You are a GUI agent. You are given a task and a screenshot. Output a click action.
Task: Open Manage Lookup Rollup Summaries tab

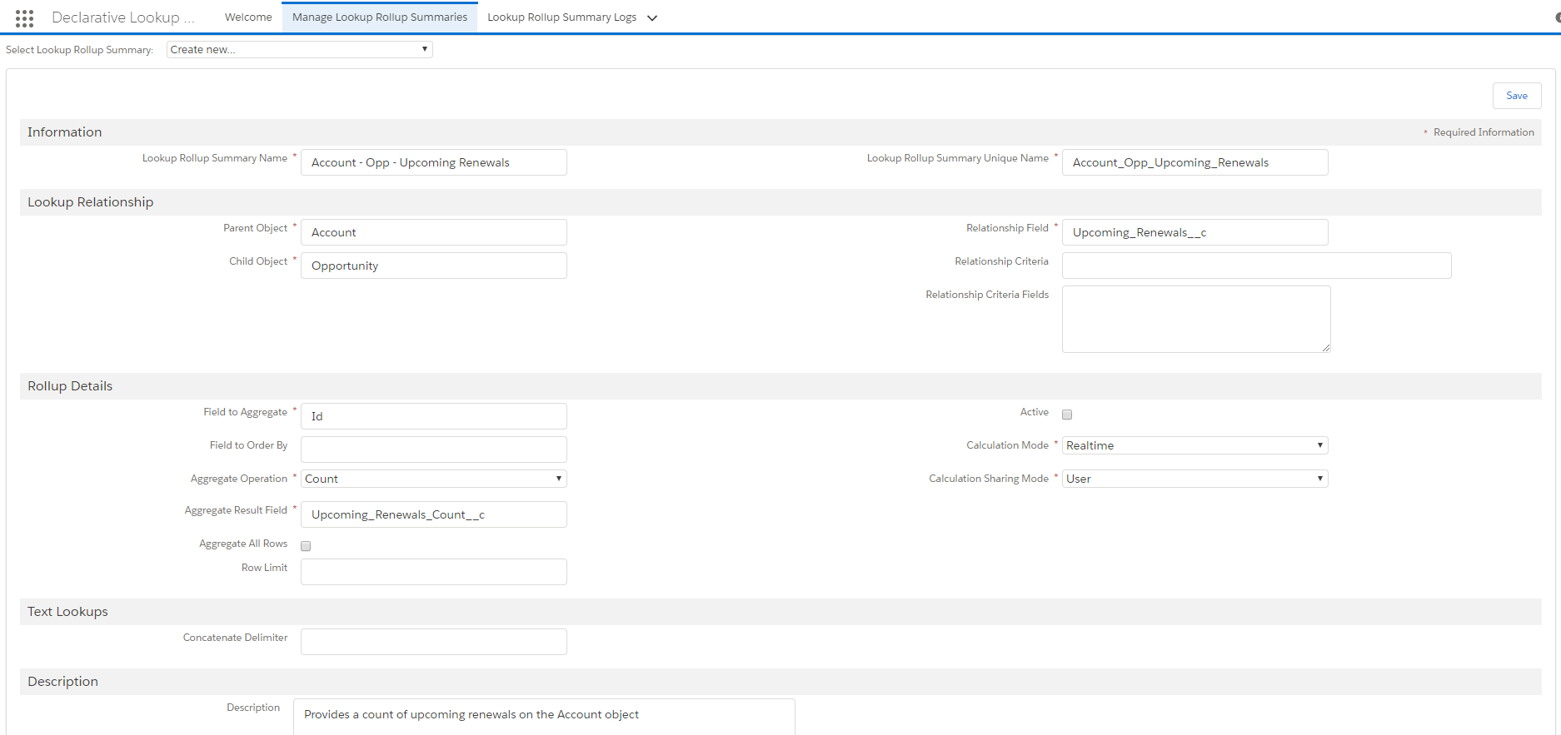(x=380, y=17)
